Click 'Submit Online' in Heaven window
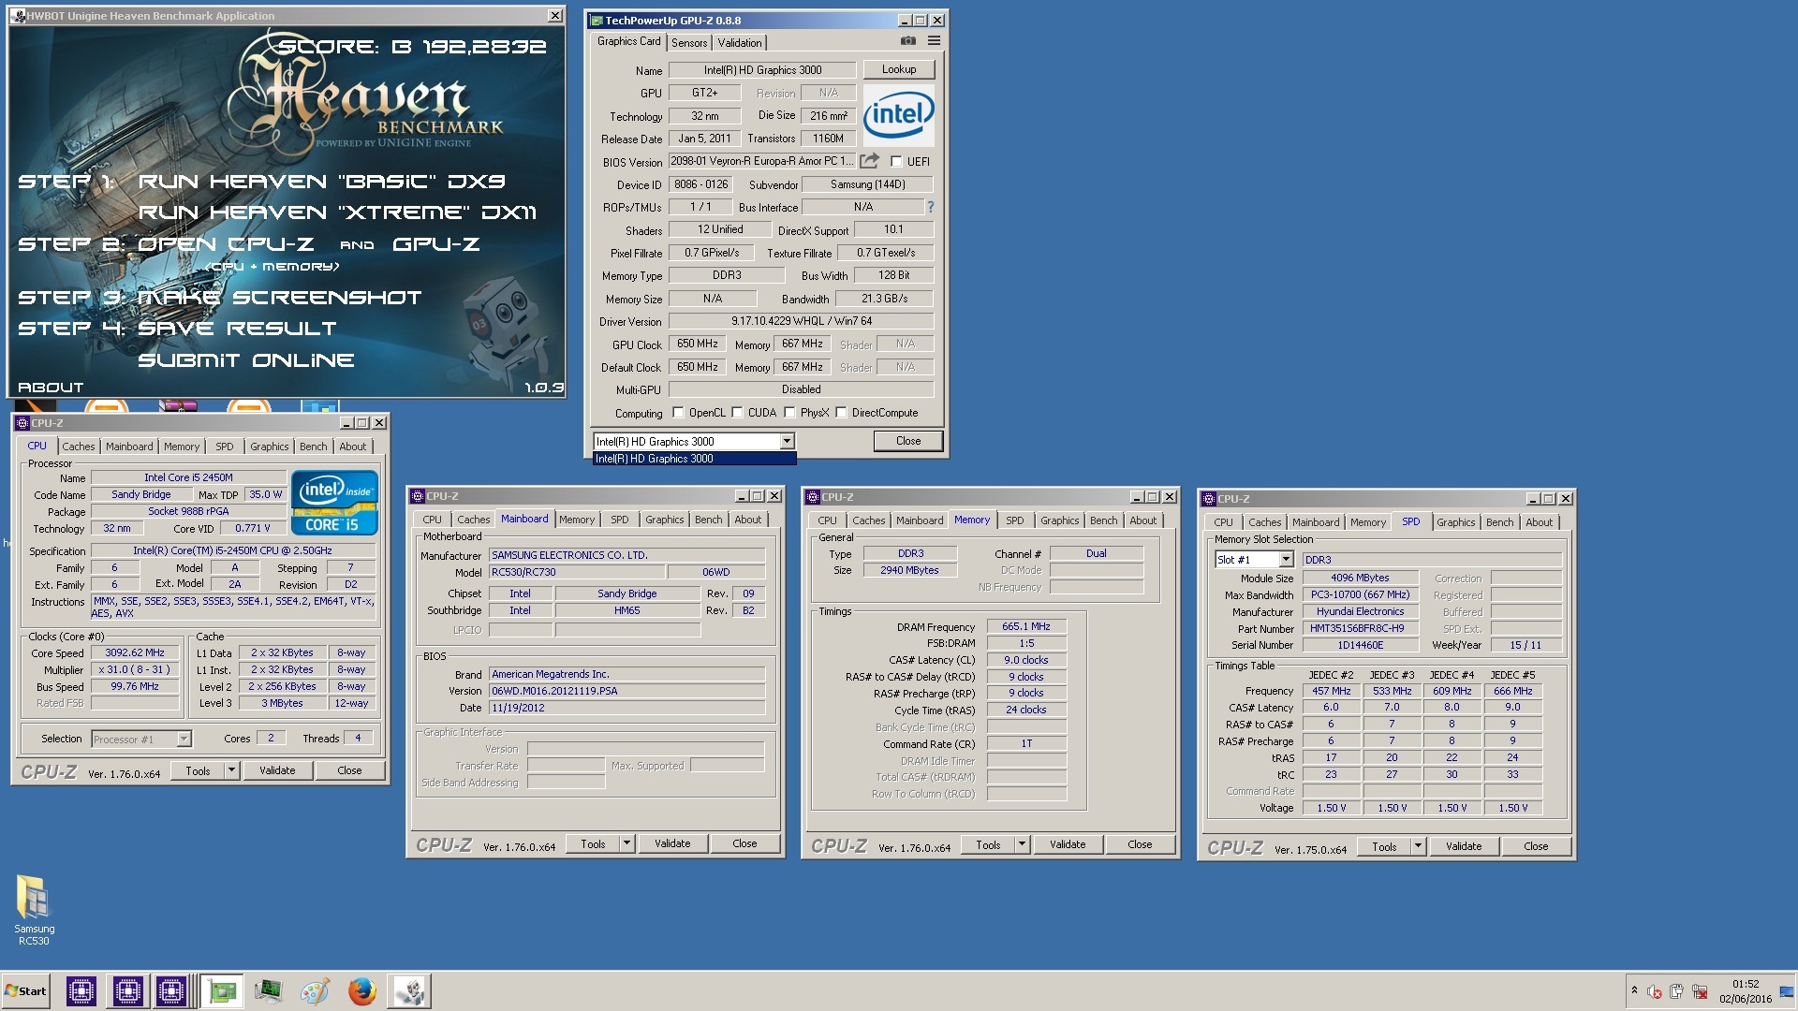This screenshot has height=1011, width=1798. coord(246,360)
